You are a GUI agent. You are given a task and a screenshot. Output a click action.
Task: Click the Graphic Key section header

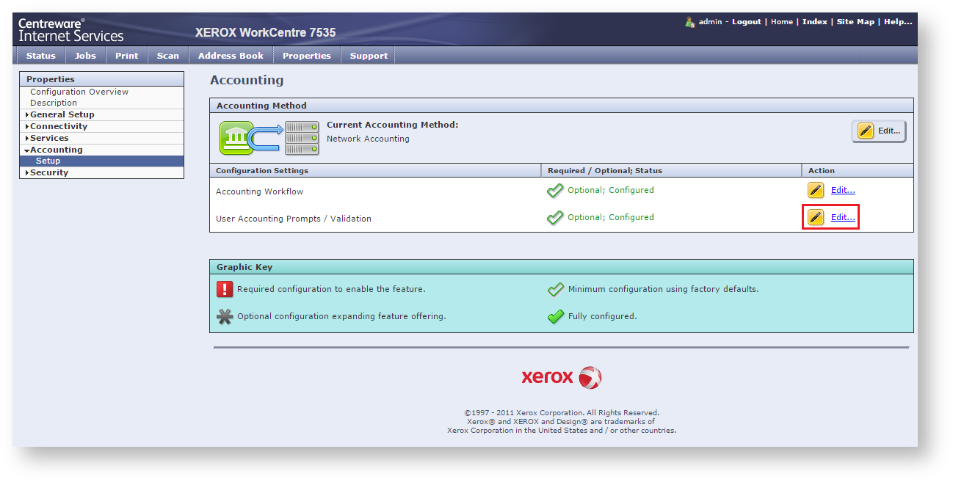coord(562,267)
